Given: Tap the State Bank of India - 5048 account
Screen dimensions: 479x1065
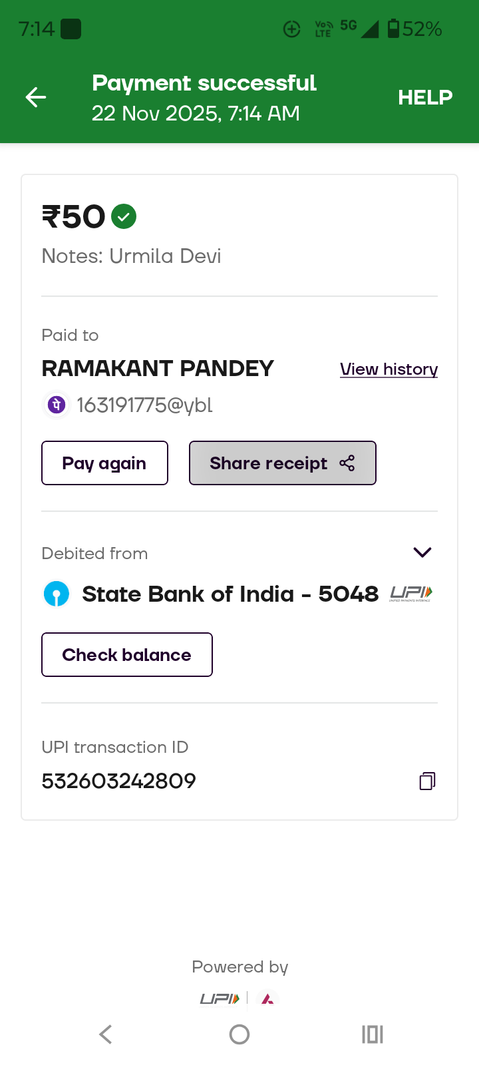Looking at the screenshot, I should tap(230, 594).
